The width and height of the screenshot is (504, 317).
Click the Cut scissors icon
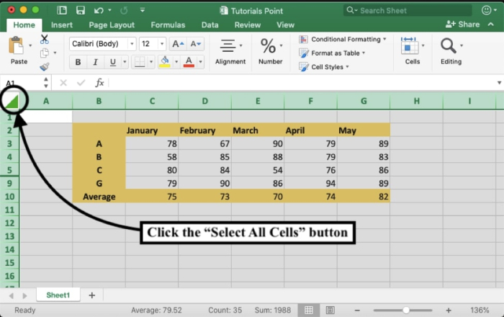(x=45, y=39)
